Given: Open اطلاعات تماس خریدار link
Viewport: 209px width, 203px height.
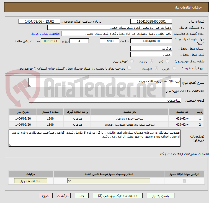Looking at the screenshot, I should (x=46, y=34).
